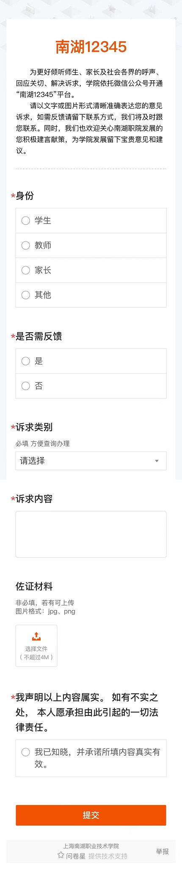The width and height of the screenshot is (182, 879).
Task: Open 提供技术支持 footer link
Action: point(108,856)
